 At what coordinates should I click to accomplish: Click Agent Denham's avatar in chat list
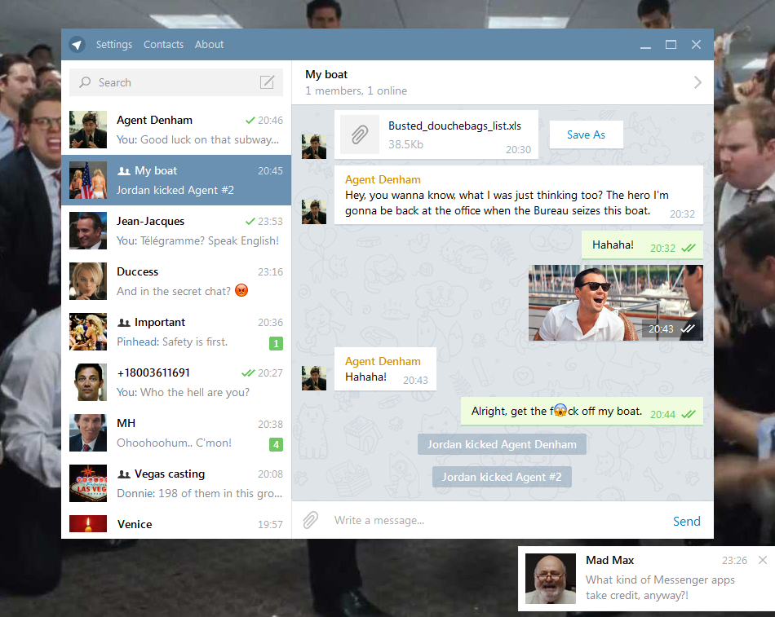click(x=88, y=130)
